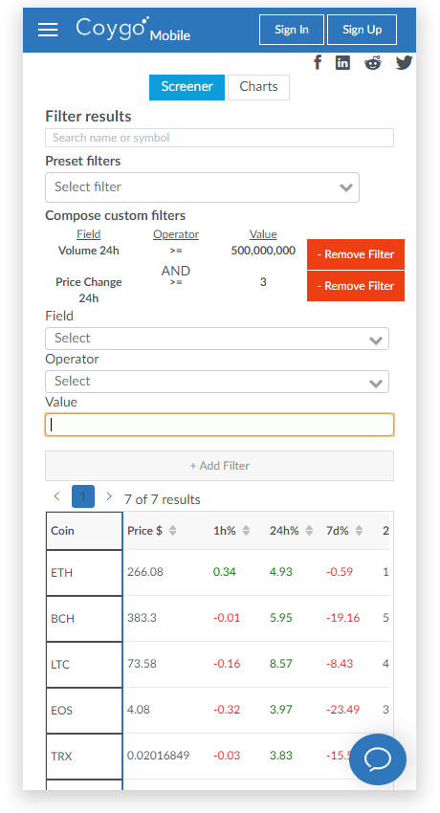The width and height of the screenshot is (440, 813).
Task: Share via the Twitter bird icon
Action: pyautogui.click(x=405, y=63)
